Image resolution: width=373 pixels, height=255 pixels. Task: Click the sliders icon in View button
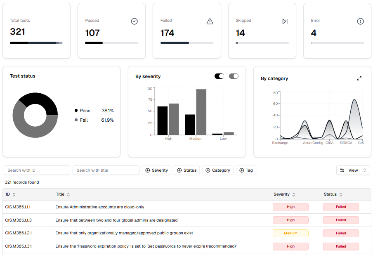pyautogui.click(x=342, y=170)
